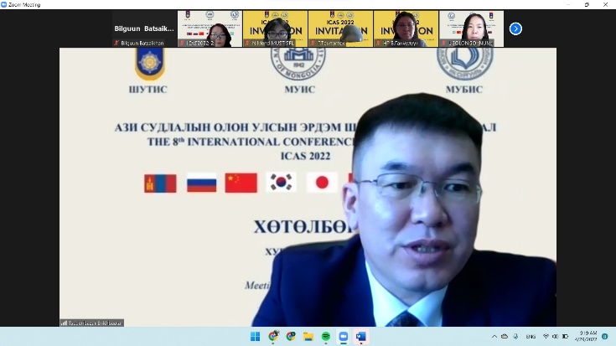Open the notification count badge
This screenshot has width=616, height=346.
[605, 337]
